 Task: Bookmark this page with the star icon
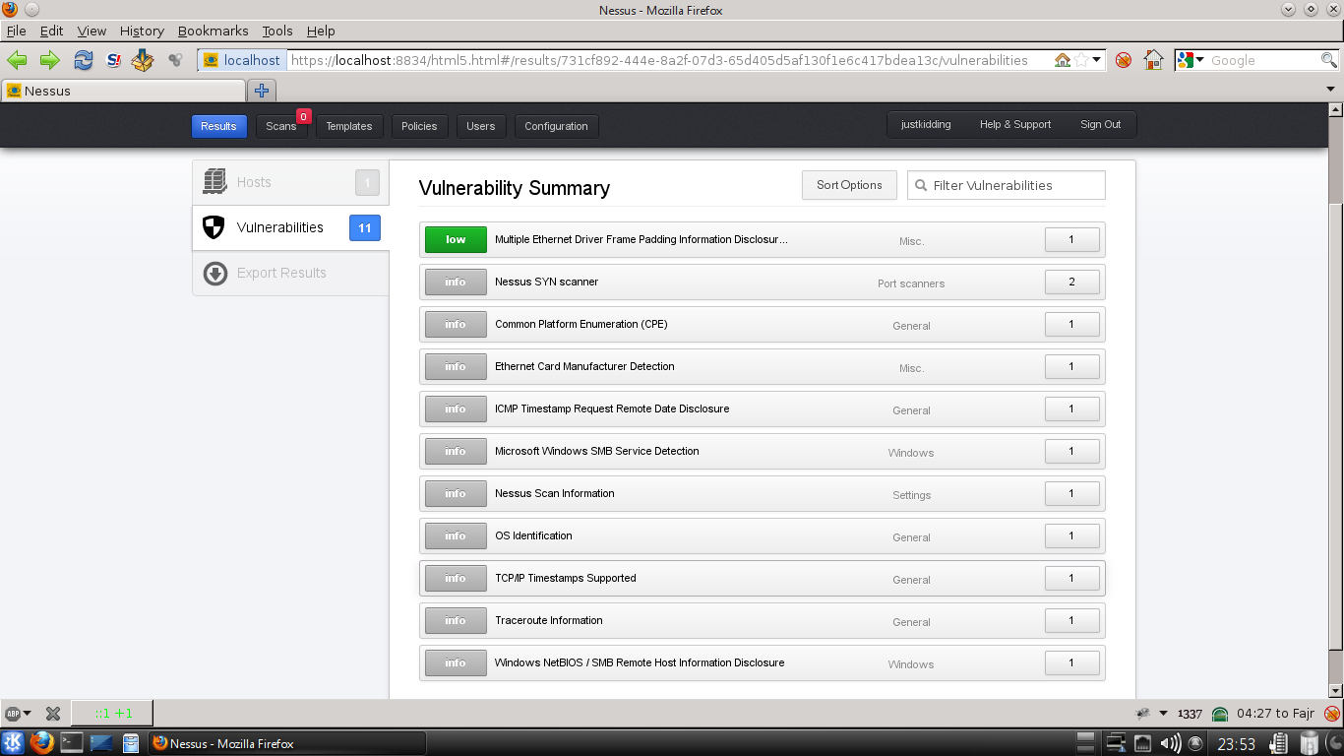tap(1081, 60)
